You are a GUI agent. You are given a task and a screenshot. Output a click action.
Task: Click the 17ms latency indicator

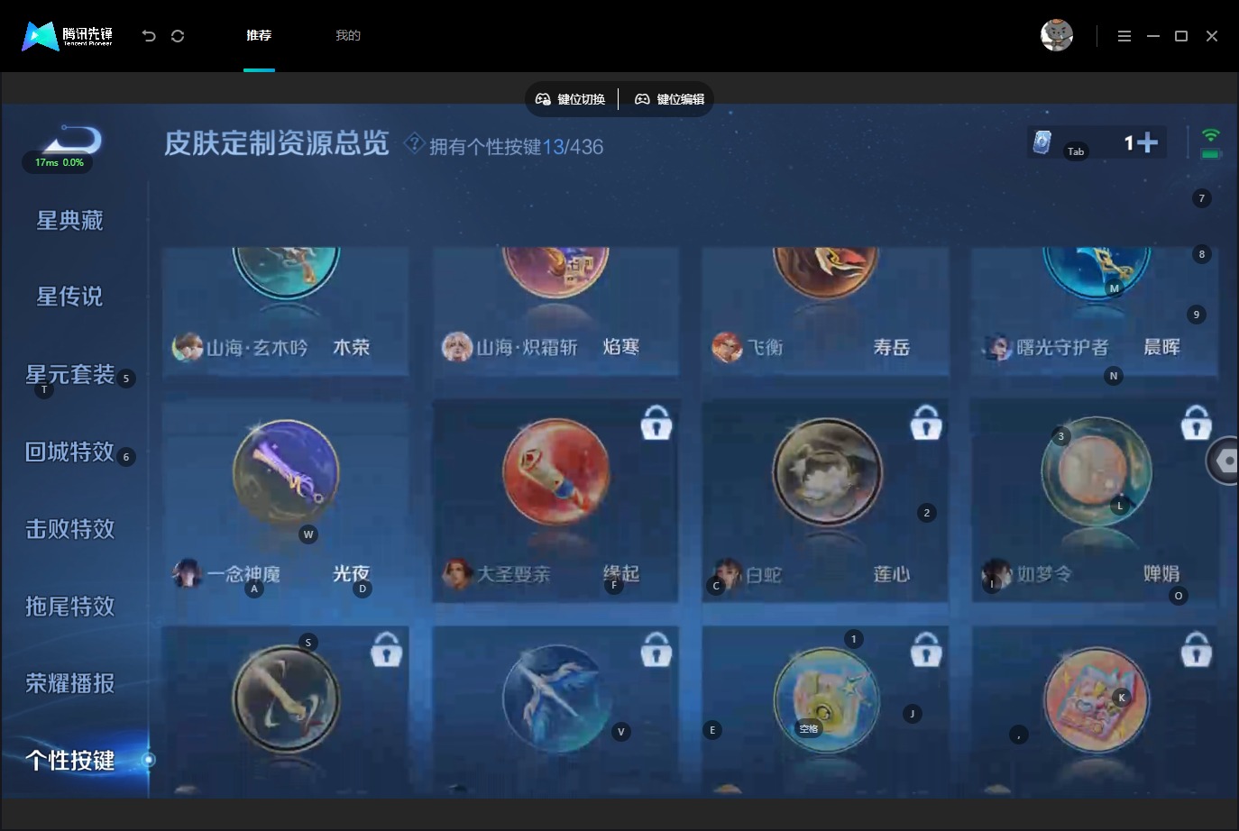pos(60,163)
